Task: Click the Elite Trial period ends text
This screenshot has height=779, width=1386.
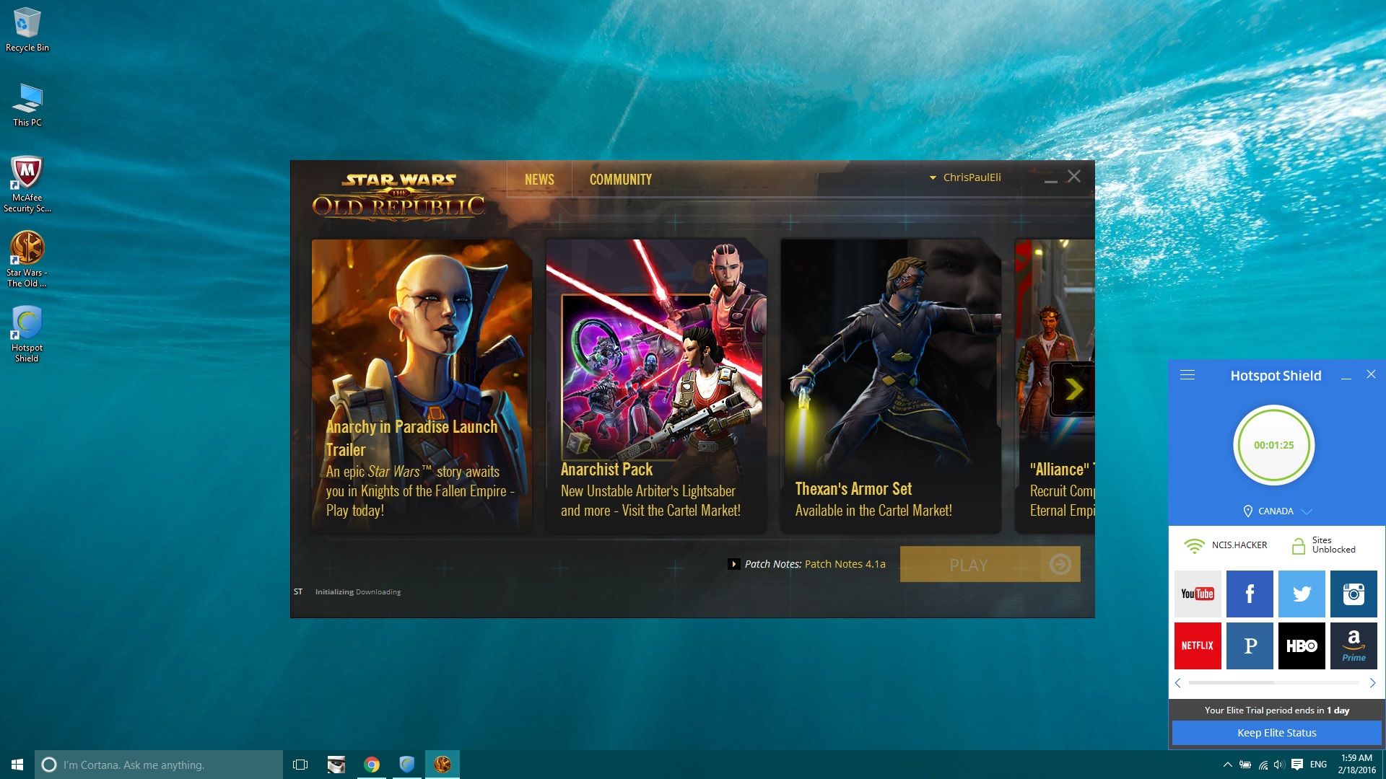Action: (x=1276, y=710)
